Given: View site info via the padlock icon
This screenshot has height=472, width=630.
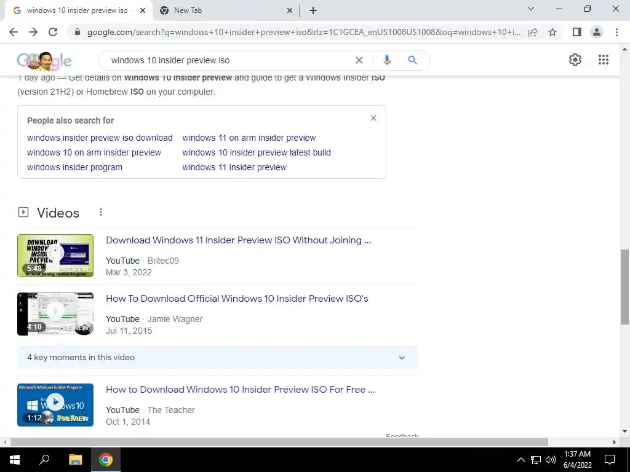Looking at the screenshot, I should tap(78, 32).
